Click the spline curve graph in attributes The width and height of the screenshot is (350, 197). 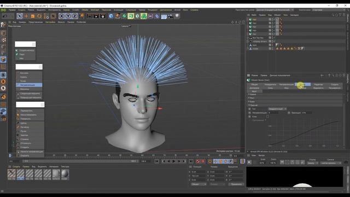[305, 132]
